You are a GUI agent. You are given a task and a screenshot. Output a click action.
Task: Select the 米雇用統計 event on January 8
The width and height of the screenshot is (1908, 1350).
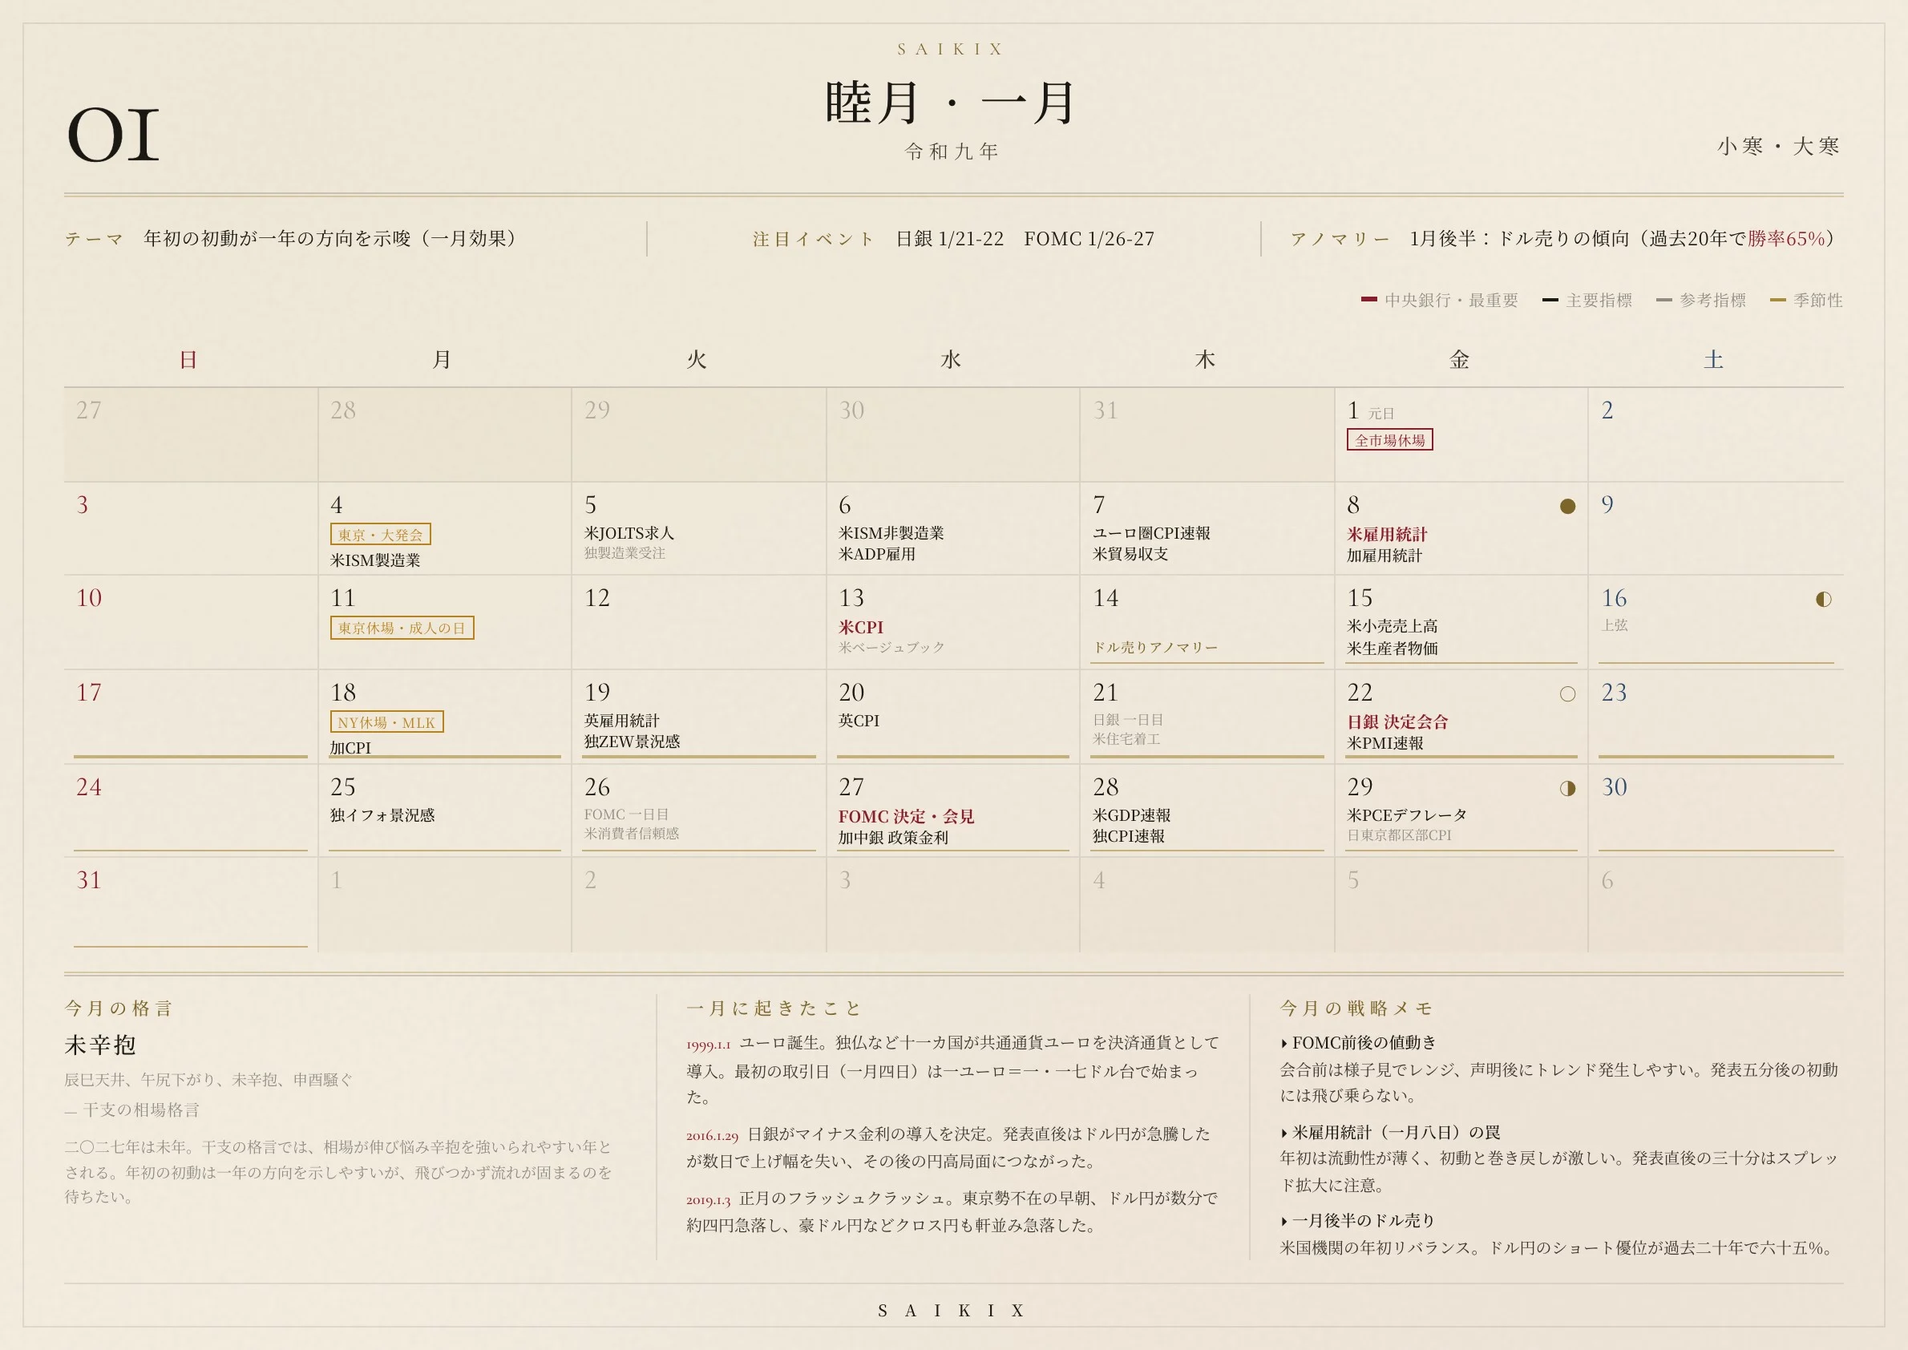[x=1387, y=535]
